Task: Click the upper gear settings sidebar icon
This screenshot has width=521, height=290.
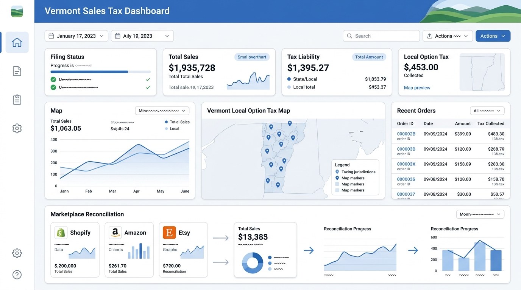Action: click(17, 128)
